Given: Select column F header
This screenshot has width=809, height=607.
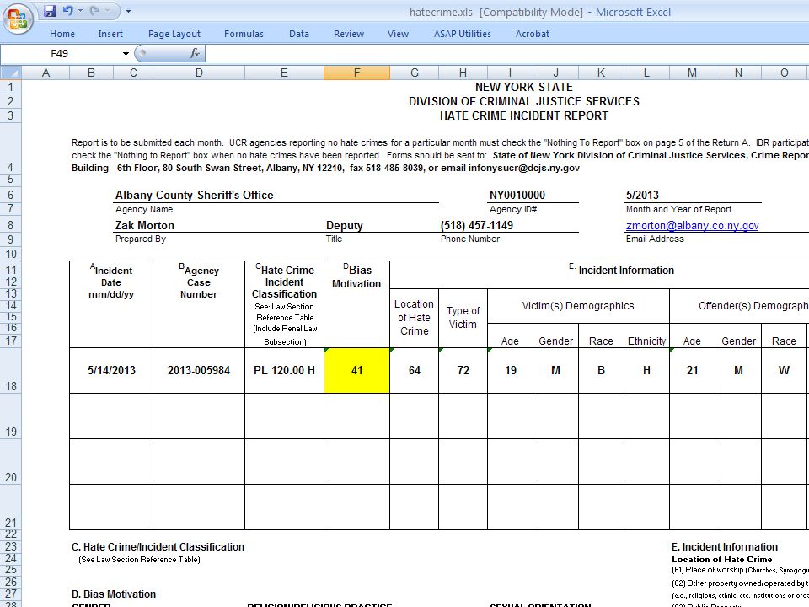Looking at the screenshot, I should [x=356, y=73].
